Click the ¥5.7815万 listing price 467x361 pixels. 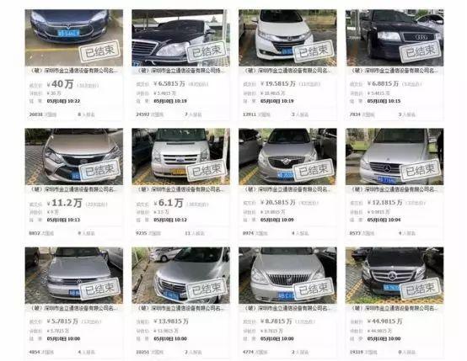(62, 321)
